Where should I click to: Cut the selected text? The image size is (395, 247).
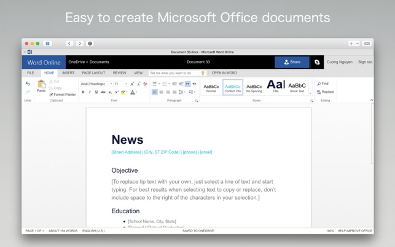click(x=54, y=81)
